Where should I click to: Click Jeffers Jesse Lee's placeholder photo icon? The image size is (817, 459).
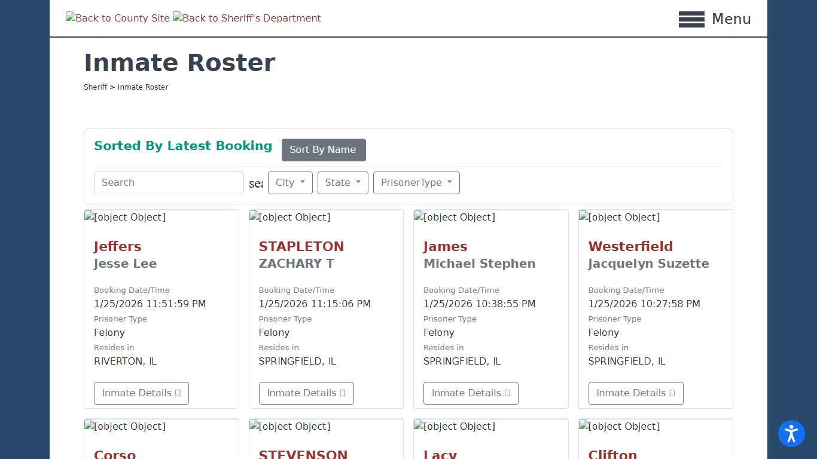[x=125, y=218]
